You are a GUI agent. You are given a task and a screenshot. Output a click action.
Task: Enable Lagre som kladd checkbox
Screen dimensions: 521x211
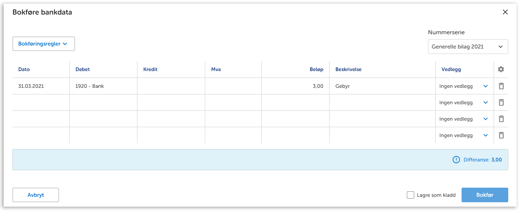coord(410,195)
